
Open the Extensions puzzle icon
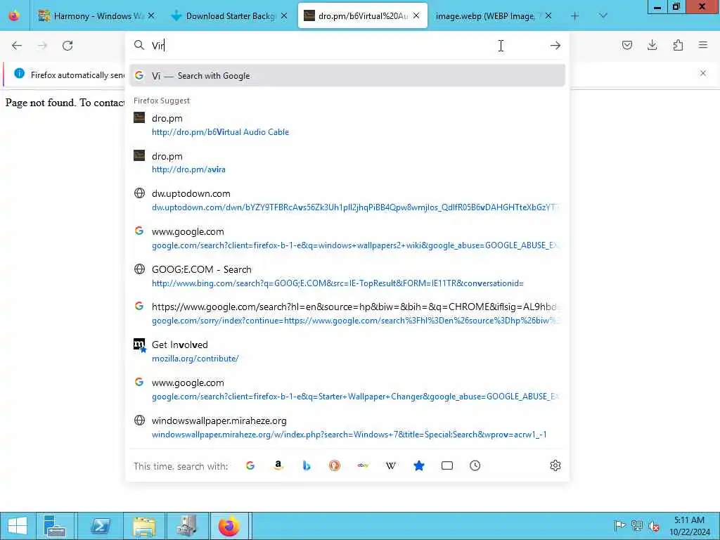point(678,45)
